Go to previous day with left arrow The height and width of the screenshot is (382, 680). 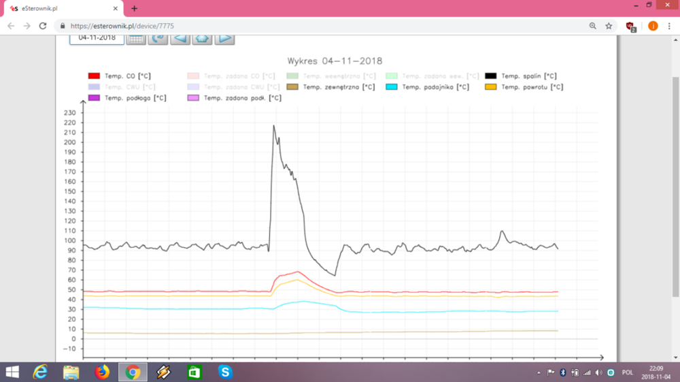pos(180,38)
